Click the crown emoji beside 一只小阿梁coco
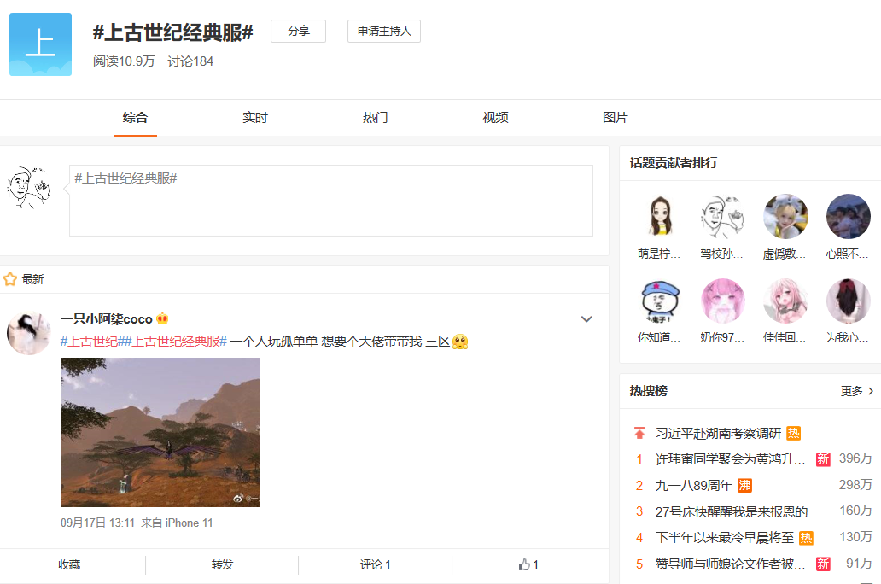Screen dimensions: 881x584 (x=162, y=317)
